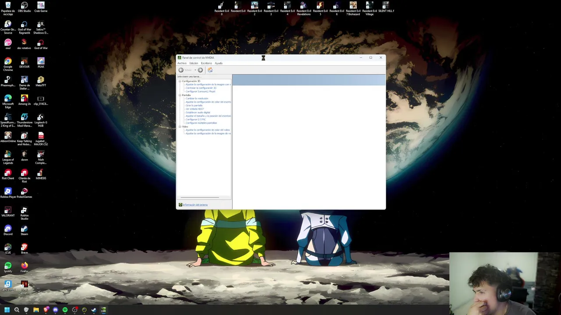This screenshot has width=561, height=315.
Task: Select the Spotify desktop icon
Action: click(x=8, y=267)
